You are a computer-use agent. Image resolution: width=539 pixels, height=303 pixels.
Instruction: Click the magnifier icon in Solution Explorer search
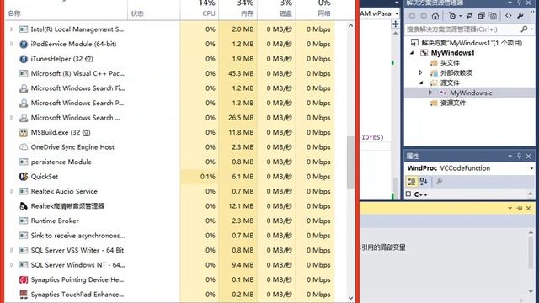click(x=524, y=29)
